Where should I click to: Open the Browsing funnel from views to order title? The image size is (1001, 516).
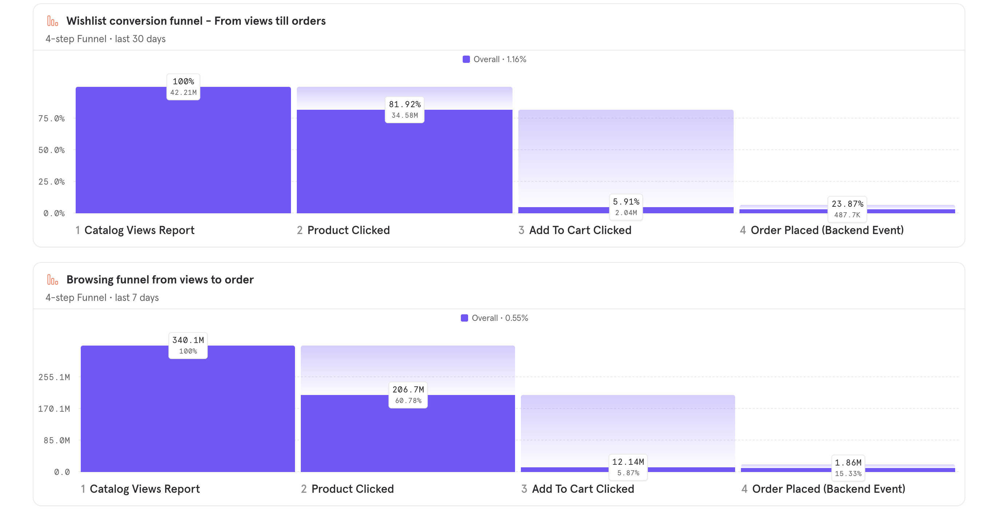click(x=160, y=279)
